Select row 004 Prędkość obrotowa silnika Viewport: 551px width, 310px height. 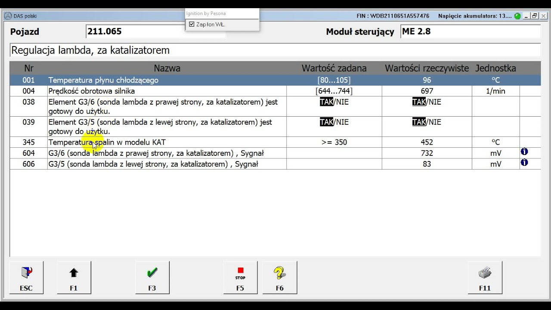point(275,91)
